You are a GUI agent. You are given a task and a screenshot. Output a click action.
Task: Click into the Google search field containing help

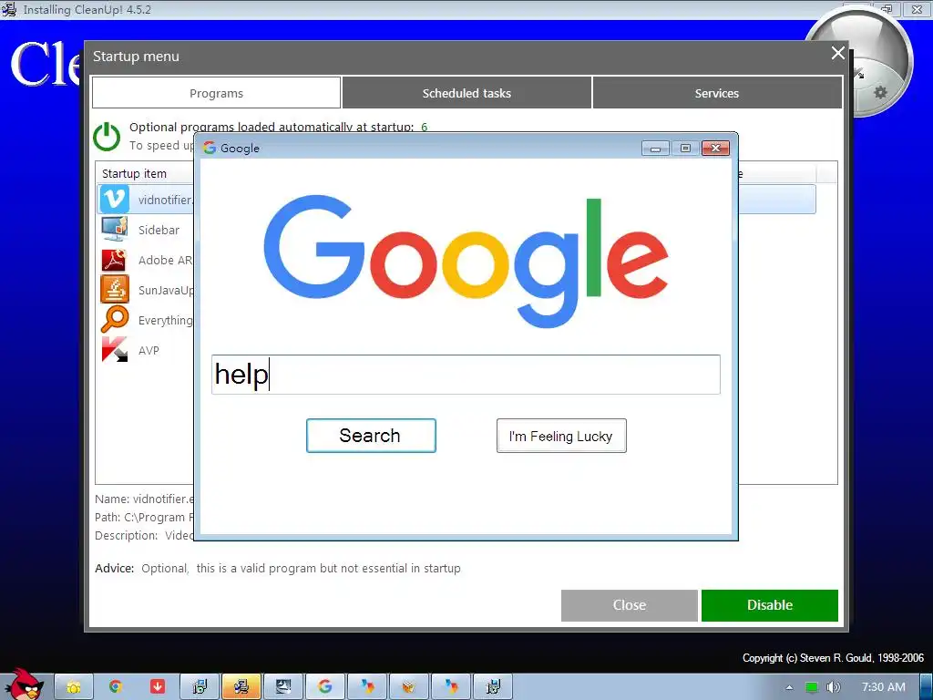[x=466, y=375]
